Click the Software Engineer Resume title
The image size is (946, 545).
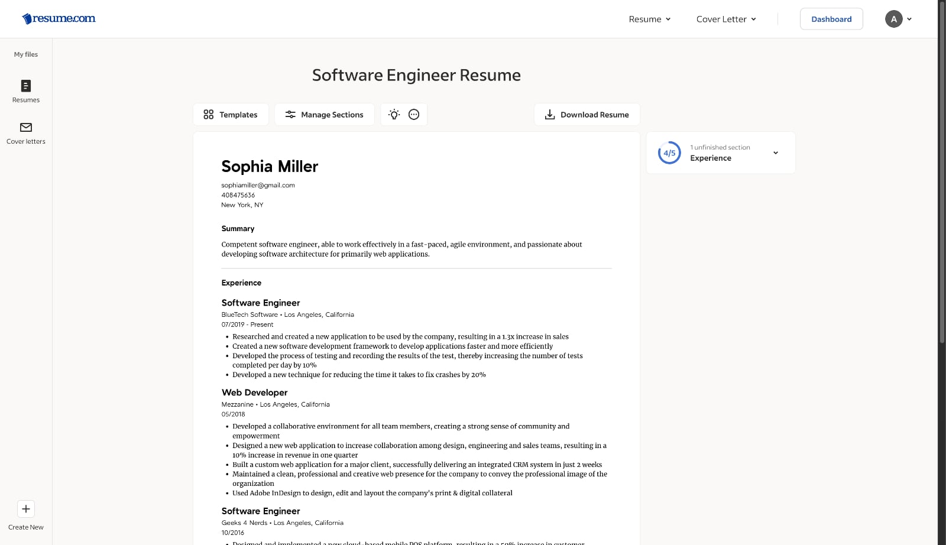click(416, 75)
